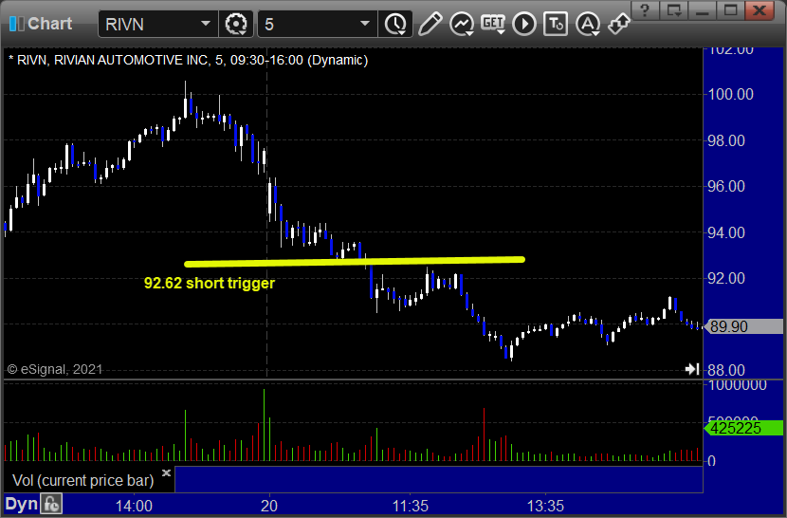Click the pop-out window menu icon
This screenshot has height=518, width=787.
coord(673,10)
